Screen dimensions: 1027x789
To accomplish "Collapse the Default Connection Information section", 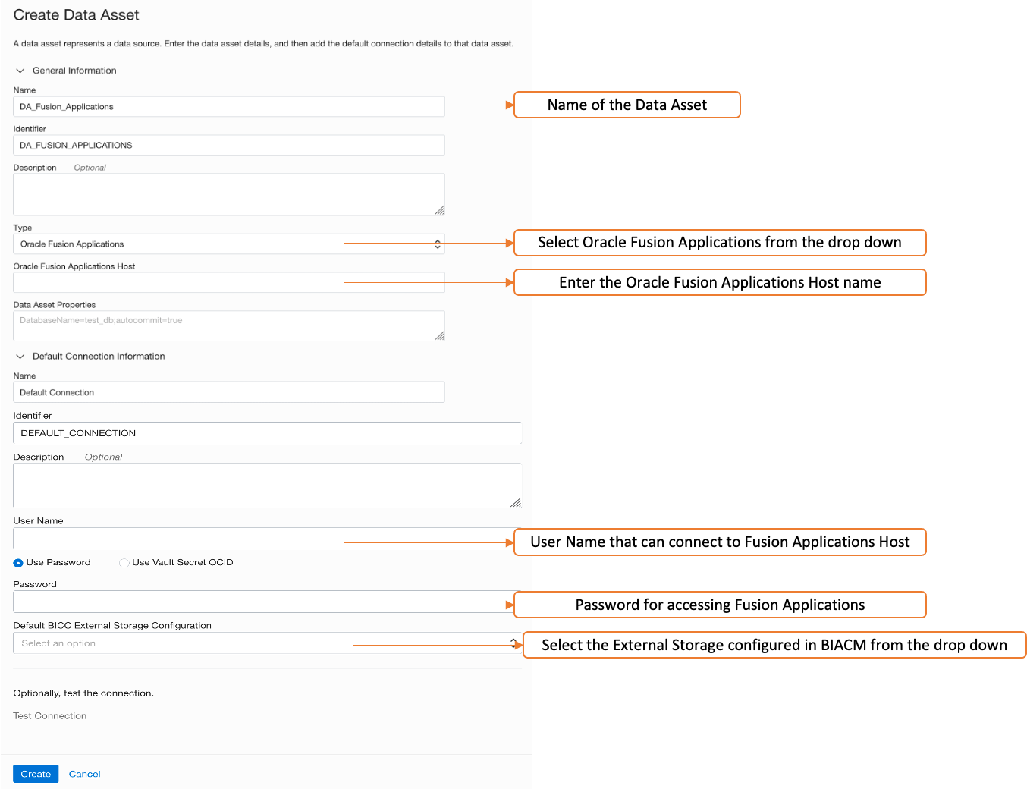I will pyautogui.click(x=20, y=357).
